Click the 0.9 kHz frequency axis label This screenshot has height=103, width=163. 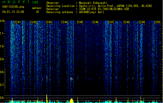(x=2, y=59)
